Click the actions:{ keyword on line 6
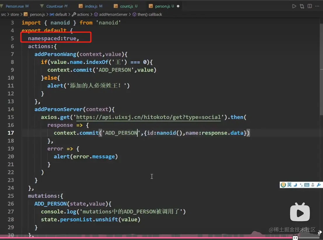The width and height of the screenshot is (323, 240). (x=42, y=47)
